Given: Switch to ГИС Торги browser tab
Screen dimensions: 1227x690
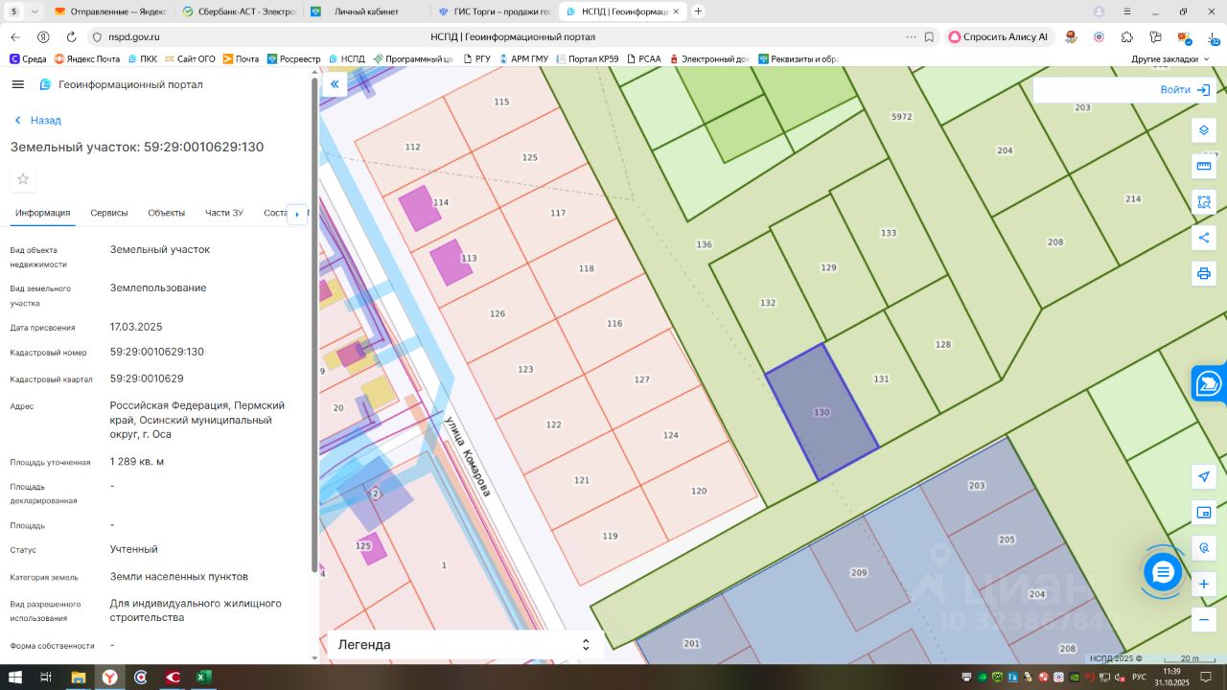Looking at the screenshot, I should click(x=494, y=11).
